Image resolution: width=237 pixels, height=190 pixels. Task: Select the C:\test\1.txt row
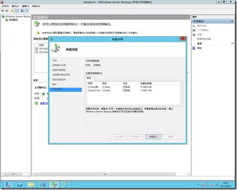(134, 91)
